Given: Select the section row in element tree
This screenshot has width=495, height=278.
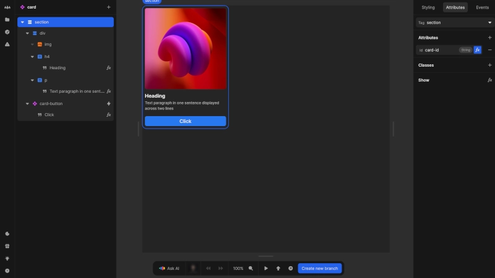Looking at the screenshot, I should point(66,22).
